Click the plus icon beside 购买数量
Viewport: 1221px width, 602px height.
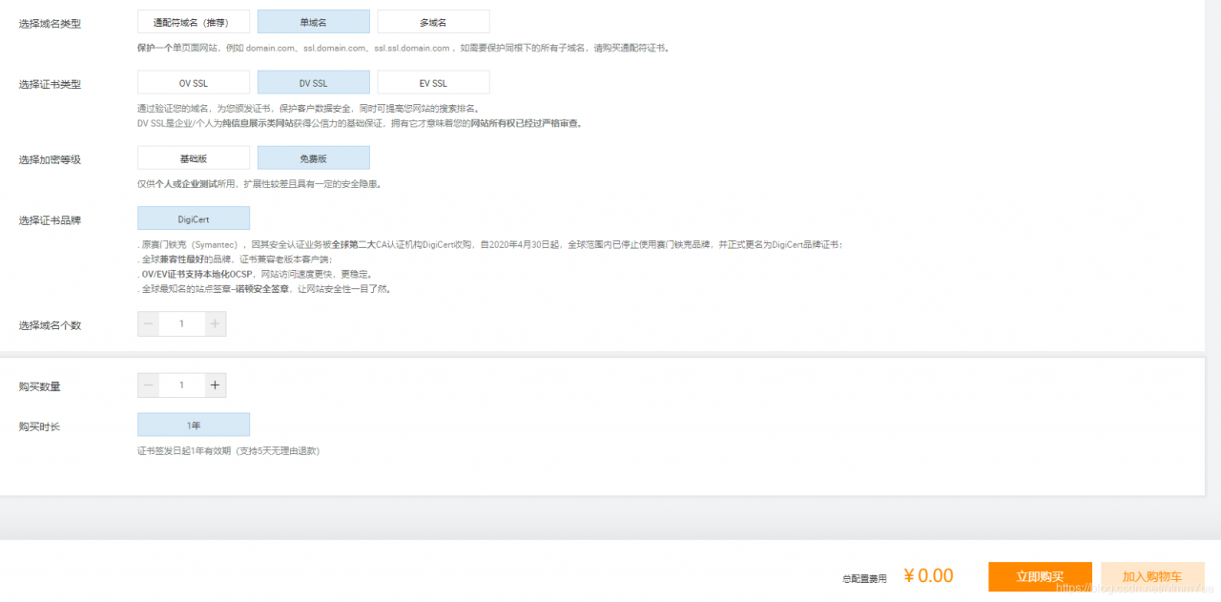pos(216,385)
